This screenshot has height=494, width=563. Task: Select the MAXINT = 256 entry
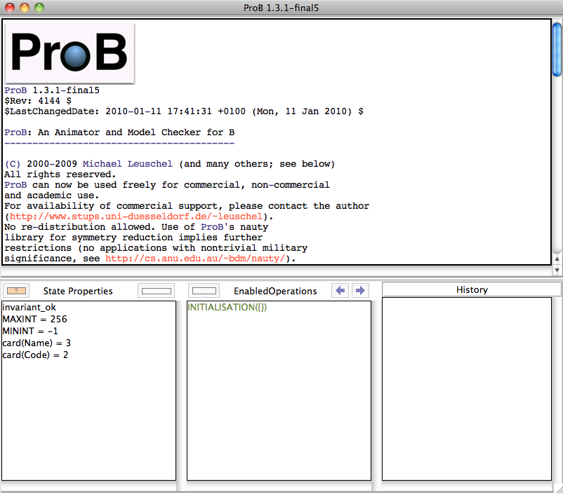[34, 320]
